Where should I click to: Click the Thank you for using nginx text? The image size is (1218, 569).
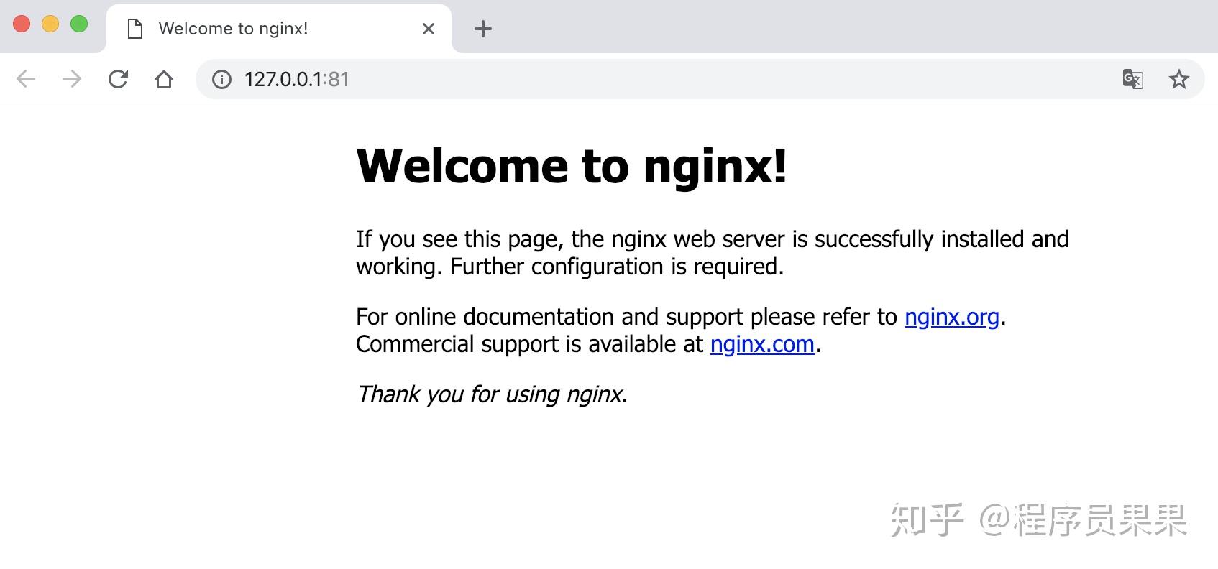click(492, 394)
